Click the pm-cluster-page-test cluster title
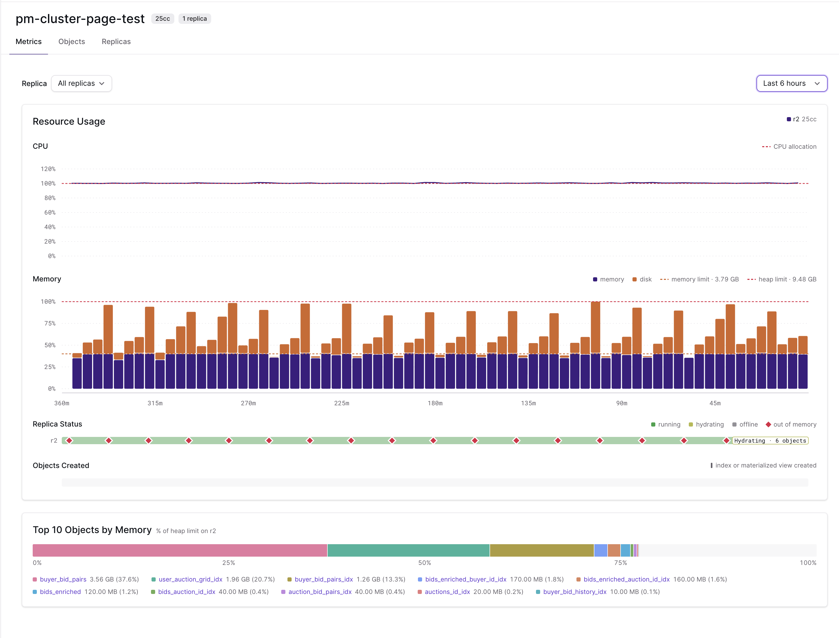The width and height of the screenshot is (839, 638). [80, 19]
